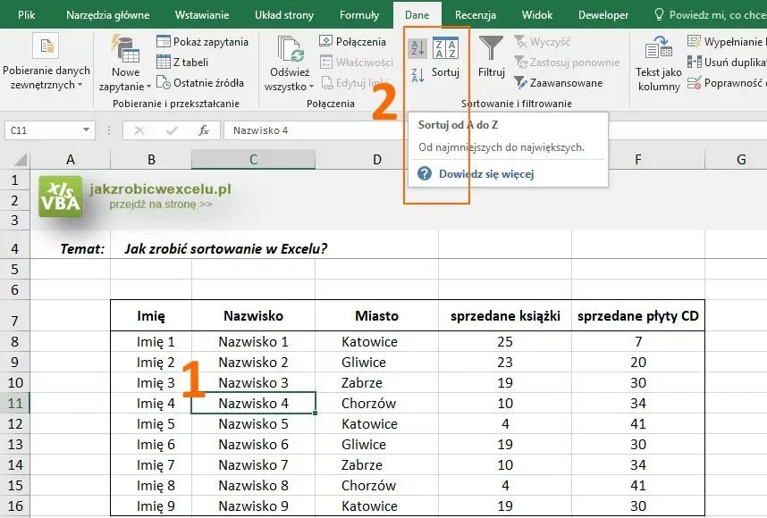Select row 11 header
767x518 pixels.
pyautogui.click(x=15, y=403)
